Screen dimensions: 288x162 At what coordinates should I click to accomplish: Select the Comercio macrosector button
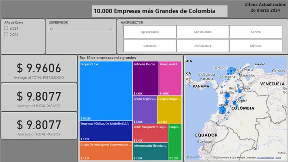point(150,46)
